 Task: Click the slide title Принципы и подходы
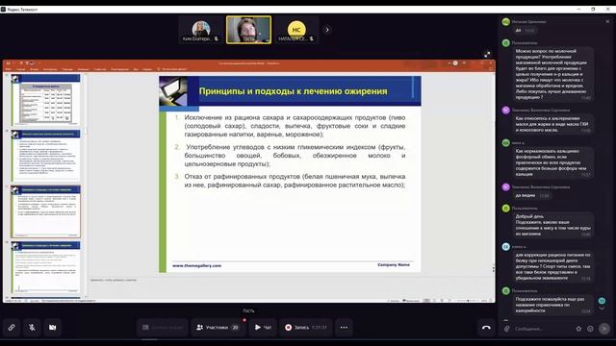(x=293, y=91)
